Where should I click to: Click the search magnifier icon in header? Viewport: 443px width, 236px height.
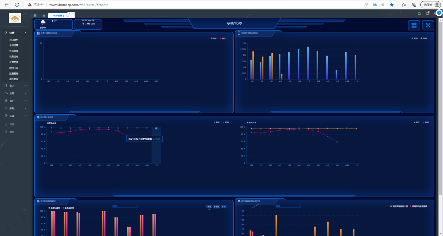click(420, 14)
